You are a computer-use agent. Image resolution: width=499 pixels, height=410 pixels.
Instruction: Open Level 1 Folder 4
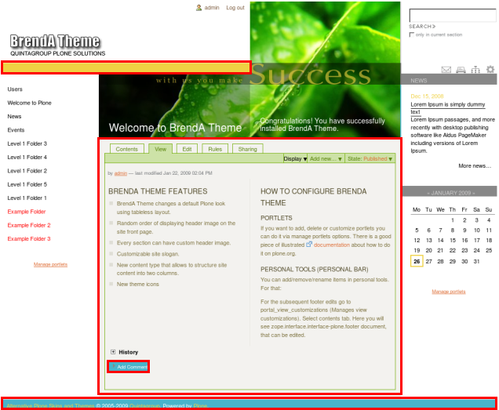tap(27, 157)
